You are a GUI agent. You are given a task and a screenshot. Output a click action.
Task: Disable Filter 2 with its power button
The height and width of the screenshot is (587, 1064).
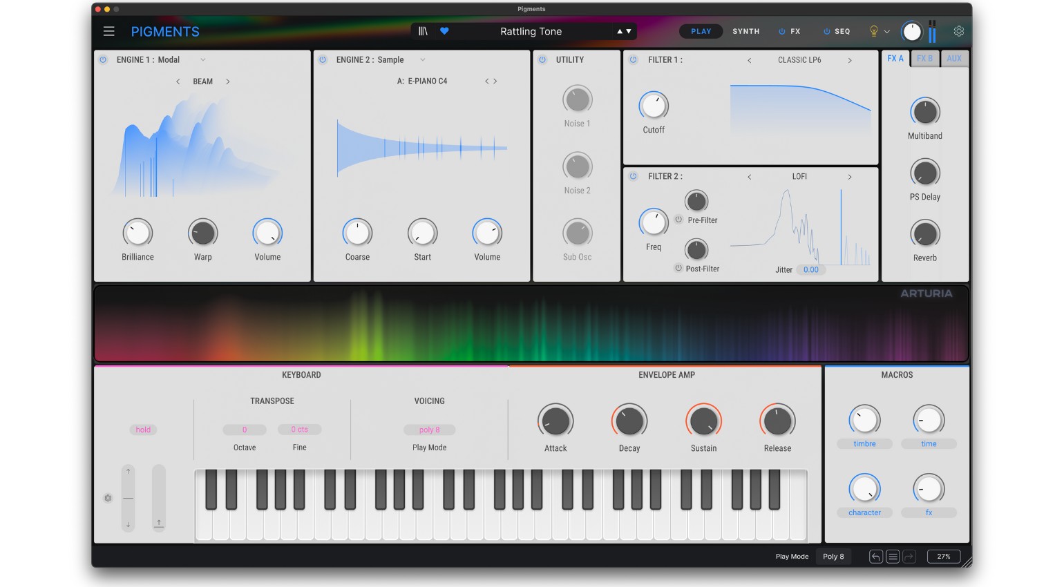click(633, 176)
